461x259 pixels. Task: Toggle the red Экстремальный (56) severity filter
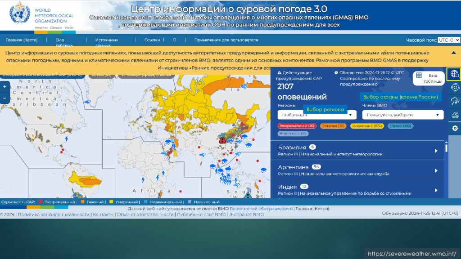click(x=297, y=126)
